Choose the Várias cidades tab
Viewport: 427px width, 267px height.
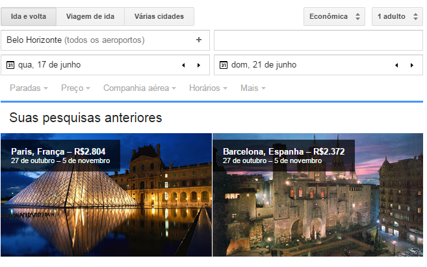tap(159, 16)
